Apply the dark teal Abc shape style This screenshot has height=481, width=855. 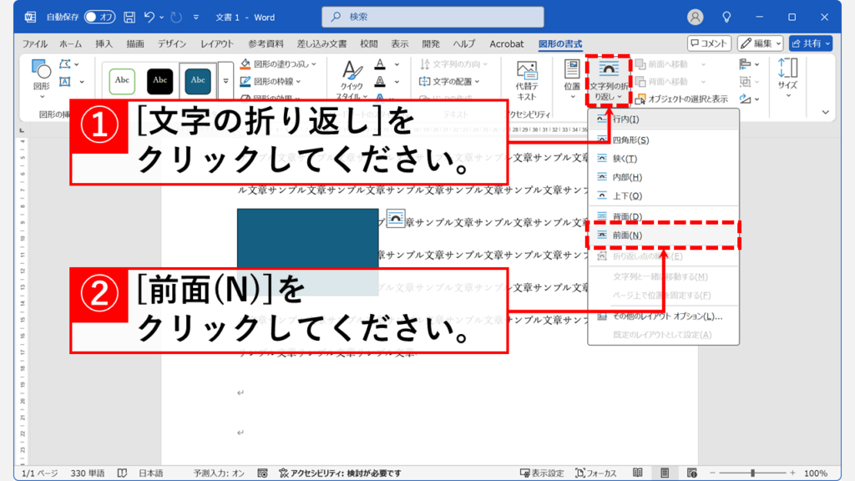coord(197,81)
